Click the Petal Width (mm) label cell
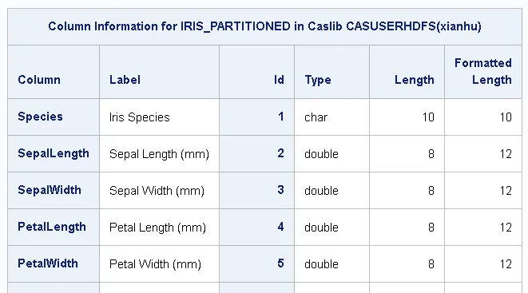528x293 pixels. (x=159, y=263)
